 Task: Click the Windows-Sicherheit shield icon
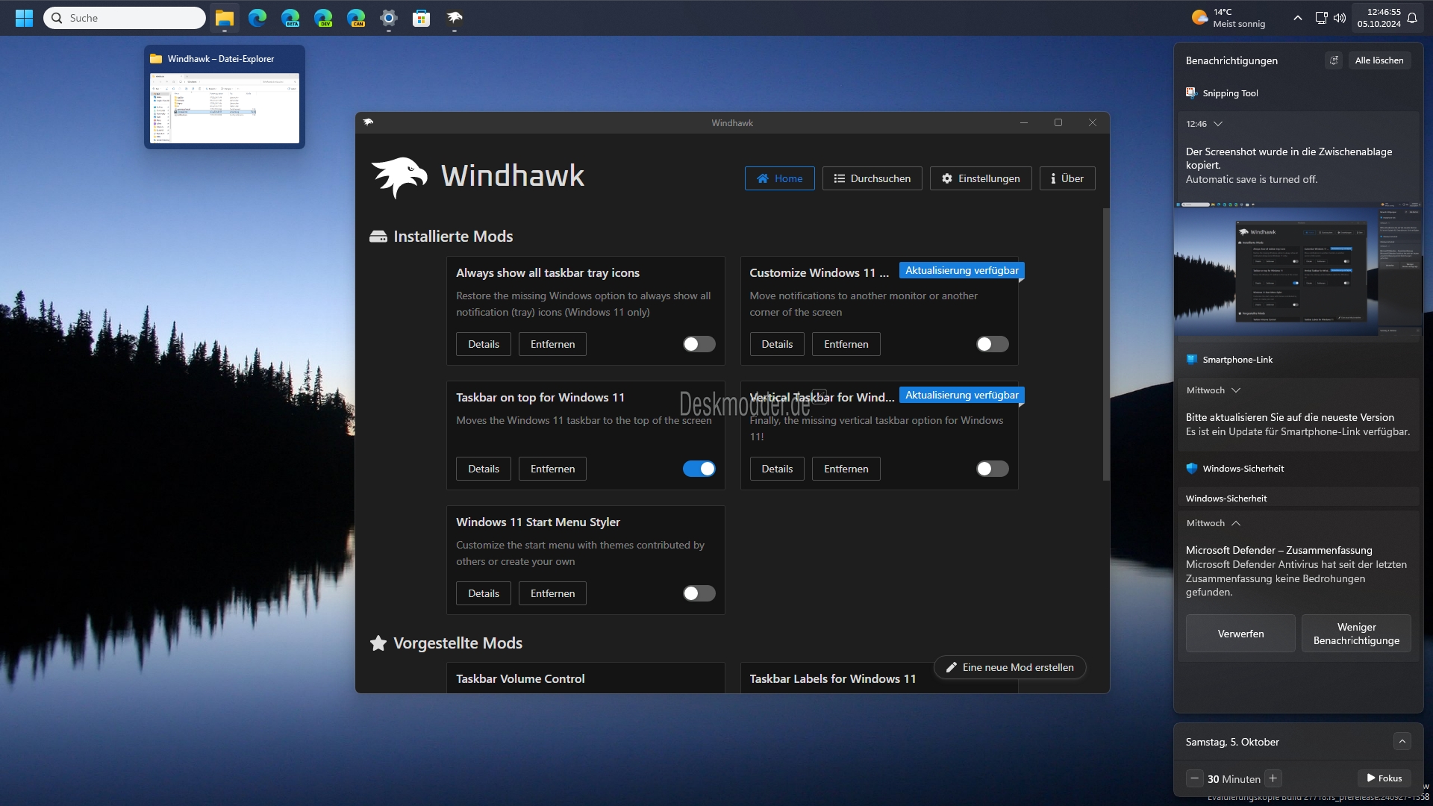pos(1192,469)
